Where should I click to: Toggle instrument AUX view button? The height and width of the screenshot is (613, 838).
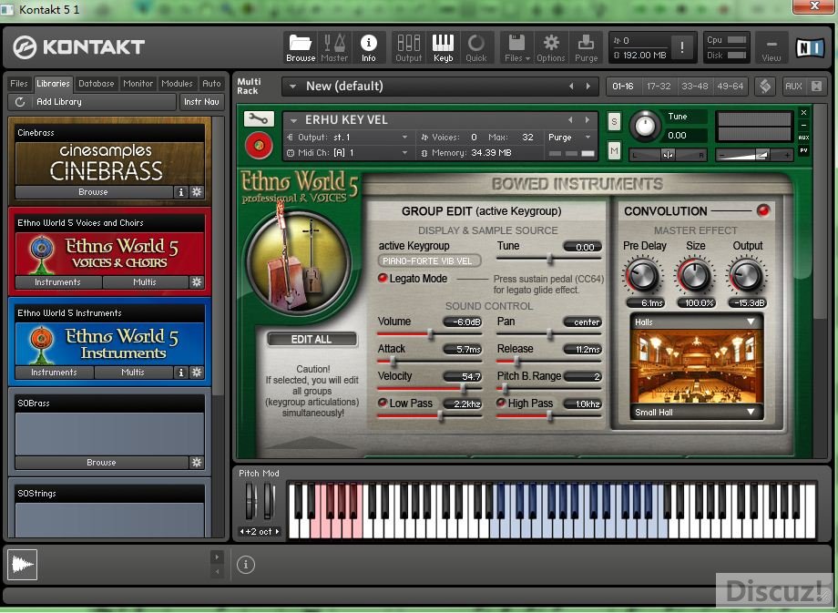coord(803,138)
